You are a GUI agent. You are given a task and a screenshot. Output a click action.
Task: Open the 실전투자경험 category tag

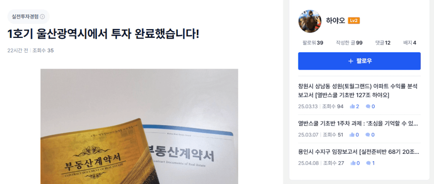click(28, 17)
